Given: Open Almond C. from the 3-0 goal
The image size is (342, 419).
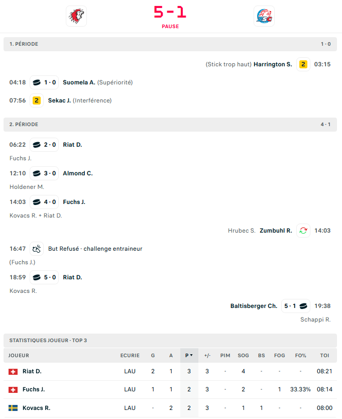Looking at the screenshot, I should (x=78, y=173).
